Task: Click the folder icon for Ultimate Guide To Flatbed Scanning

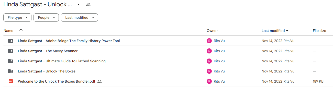Action: tap(10, 61)
